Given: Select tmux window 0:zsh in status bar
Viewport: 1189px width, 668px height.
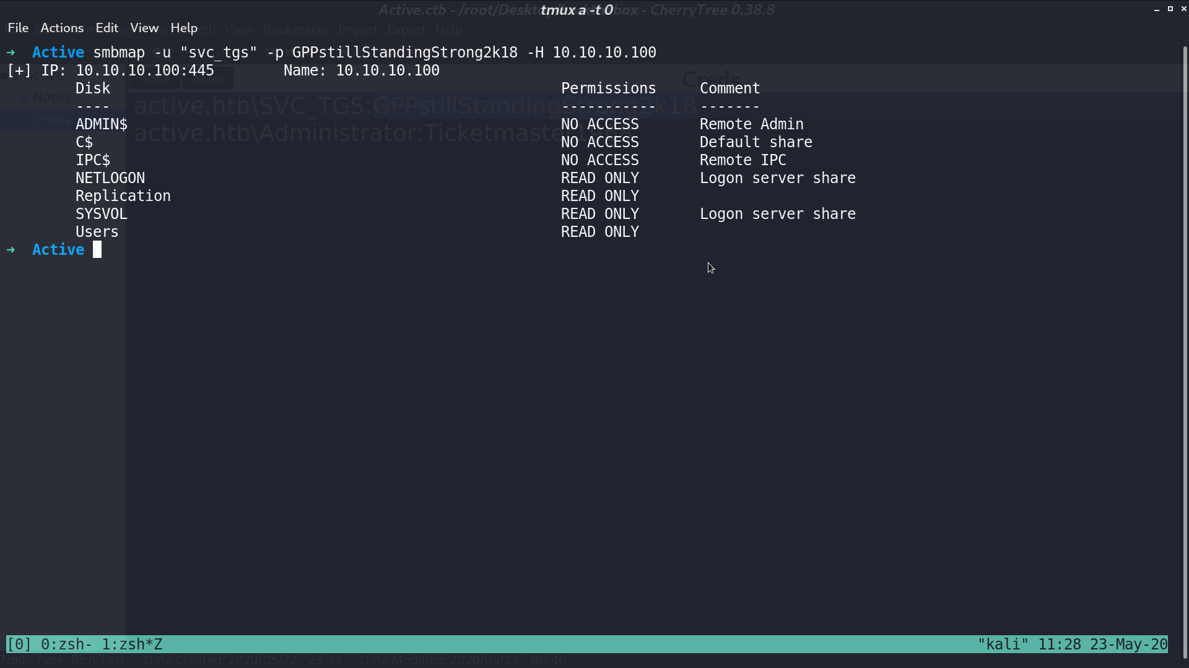Looking at the screenshot, I should coord(66,644).
